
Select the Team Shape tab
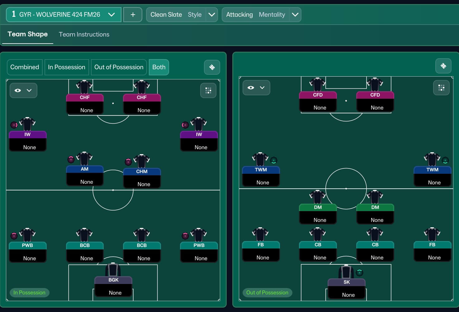[x=28, y=34]
